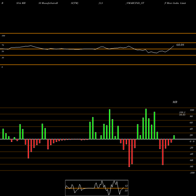This screenshot has height=196, width=196.
Task: Click the MR axis label -20
Action: (191, 148)
